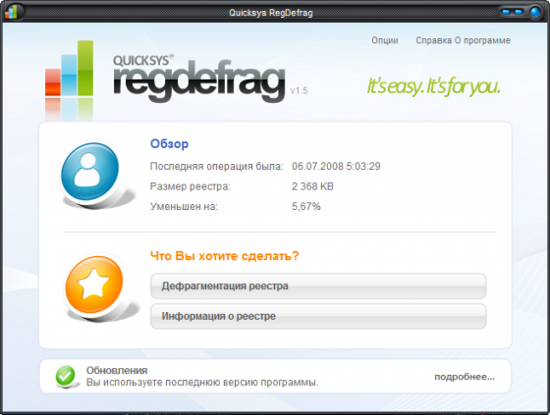
Task: Open Информация о реестре
Action: (318, 316)
